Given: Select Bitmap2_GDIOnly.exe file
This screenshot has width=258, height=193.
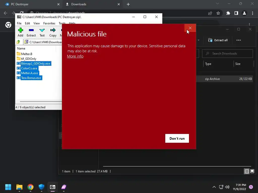Looking at the screenshot, I should coord(34,63).
